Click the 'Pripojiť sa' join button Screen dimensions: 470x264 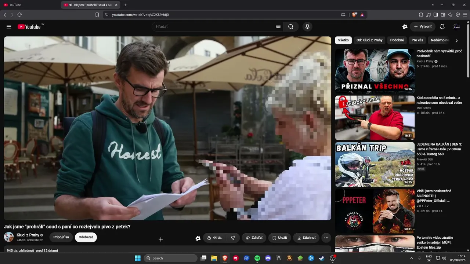(x=61, y=237)
